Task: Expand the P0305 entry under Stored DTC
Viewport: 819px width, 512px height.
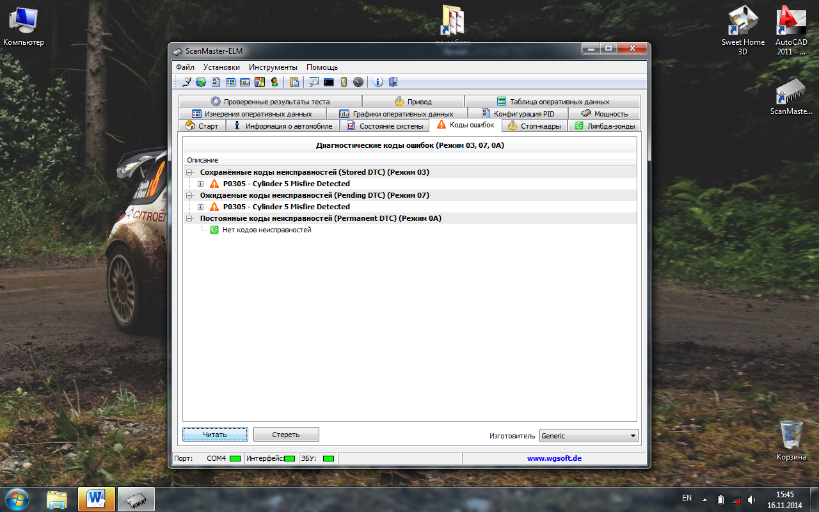Action: click(x=201, y=184)
